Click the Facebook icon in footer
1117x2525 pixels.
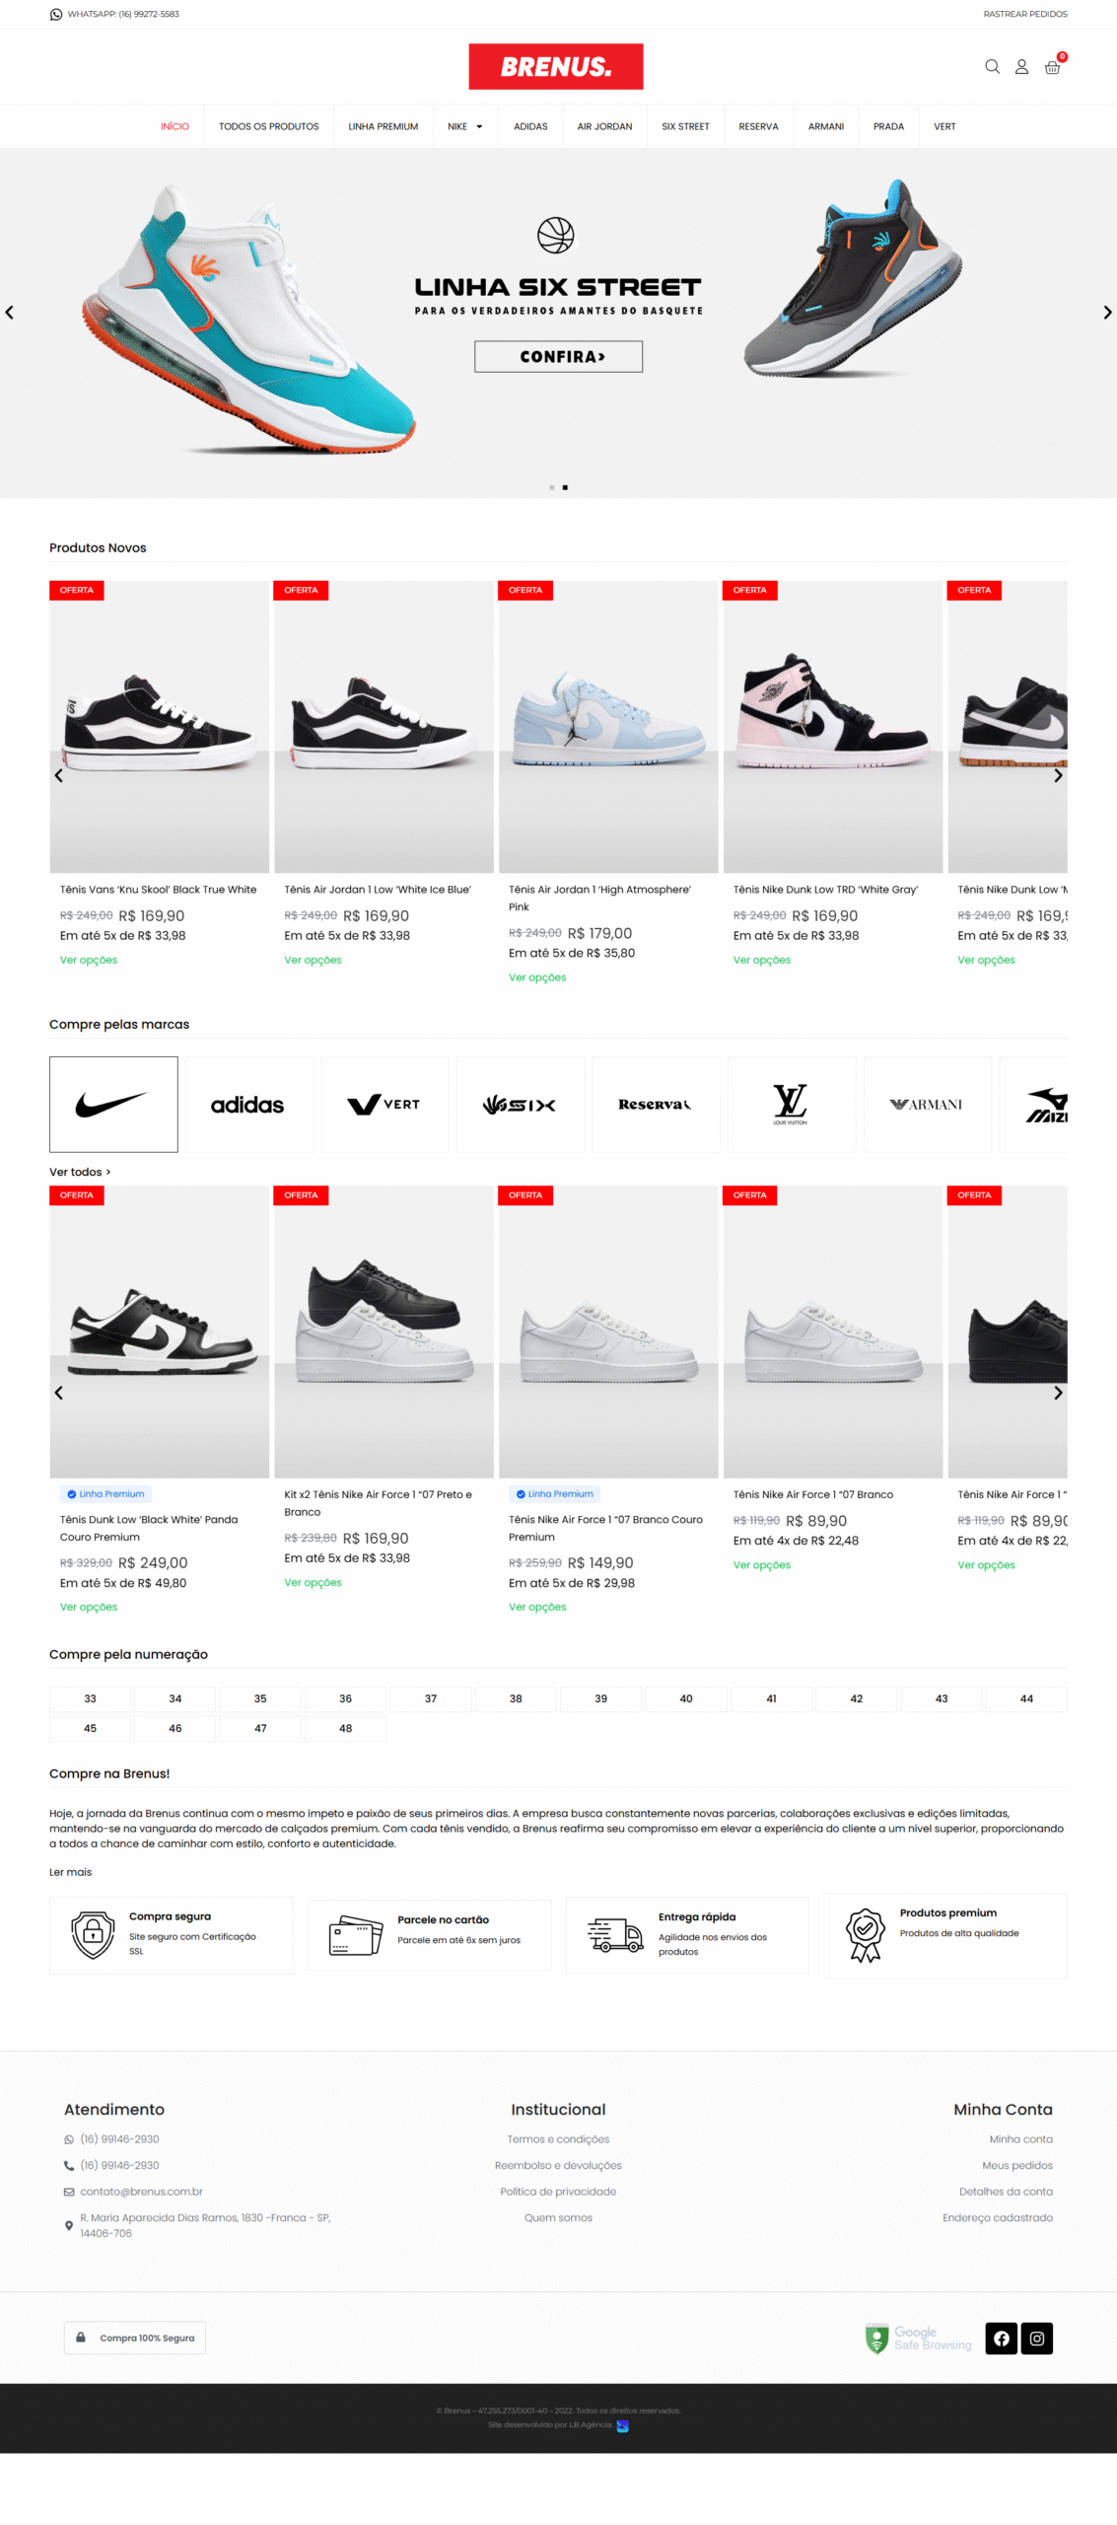tap(1001, 2338)
